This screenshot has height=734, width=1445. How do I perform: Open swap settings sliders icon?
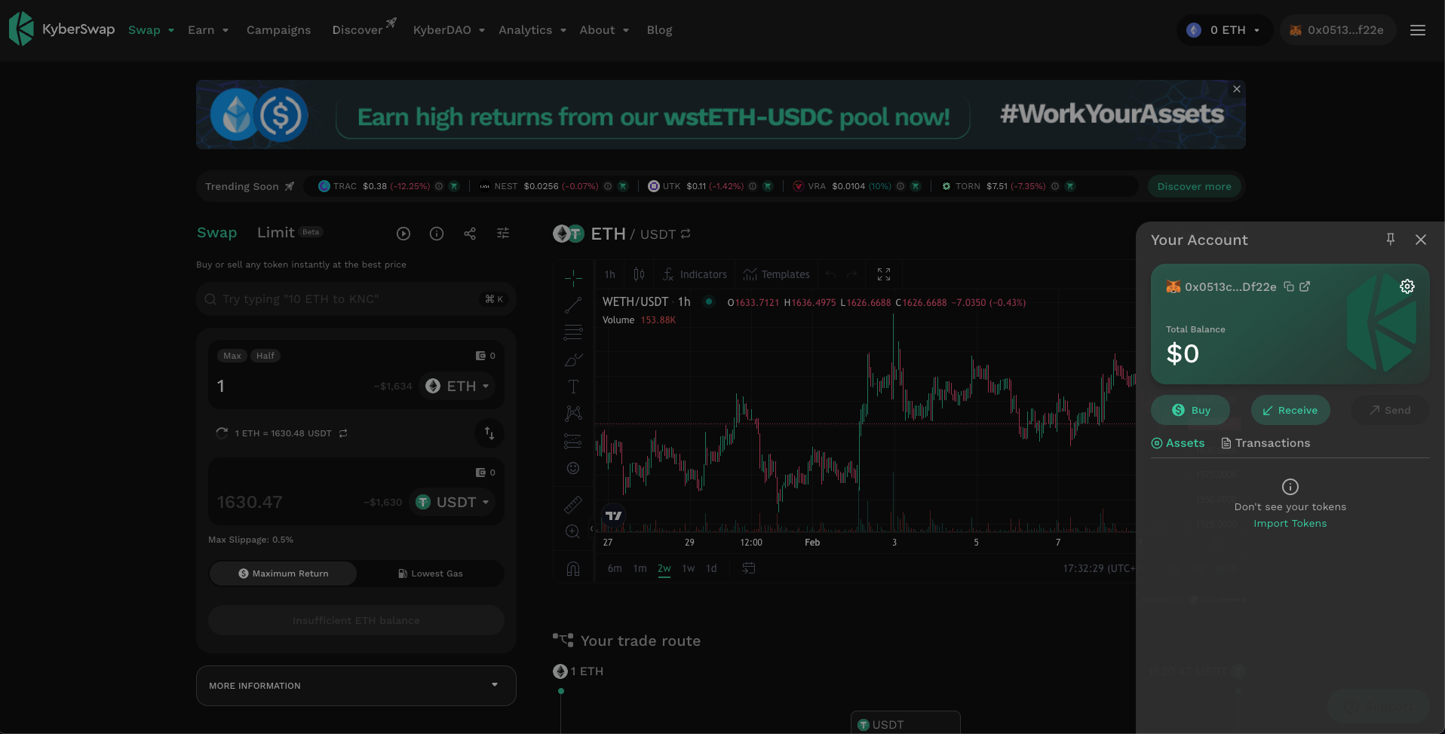[x=503, y=234]
